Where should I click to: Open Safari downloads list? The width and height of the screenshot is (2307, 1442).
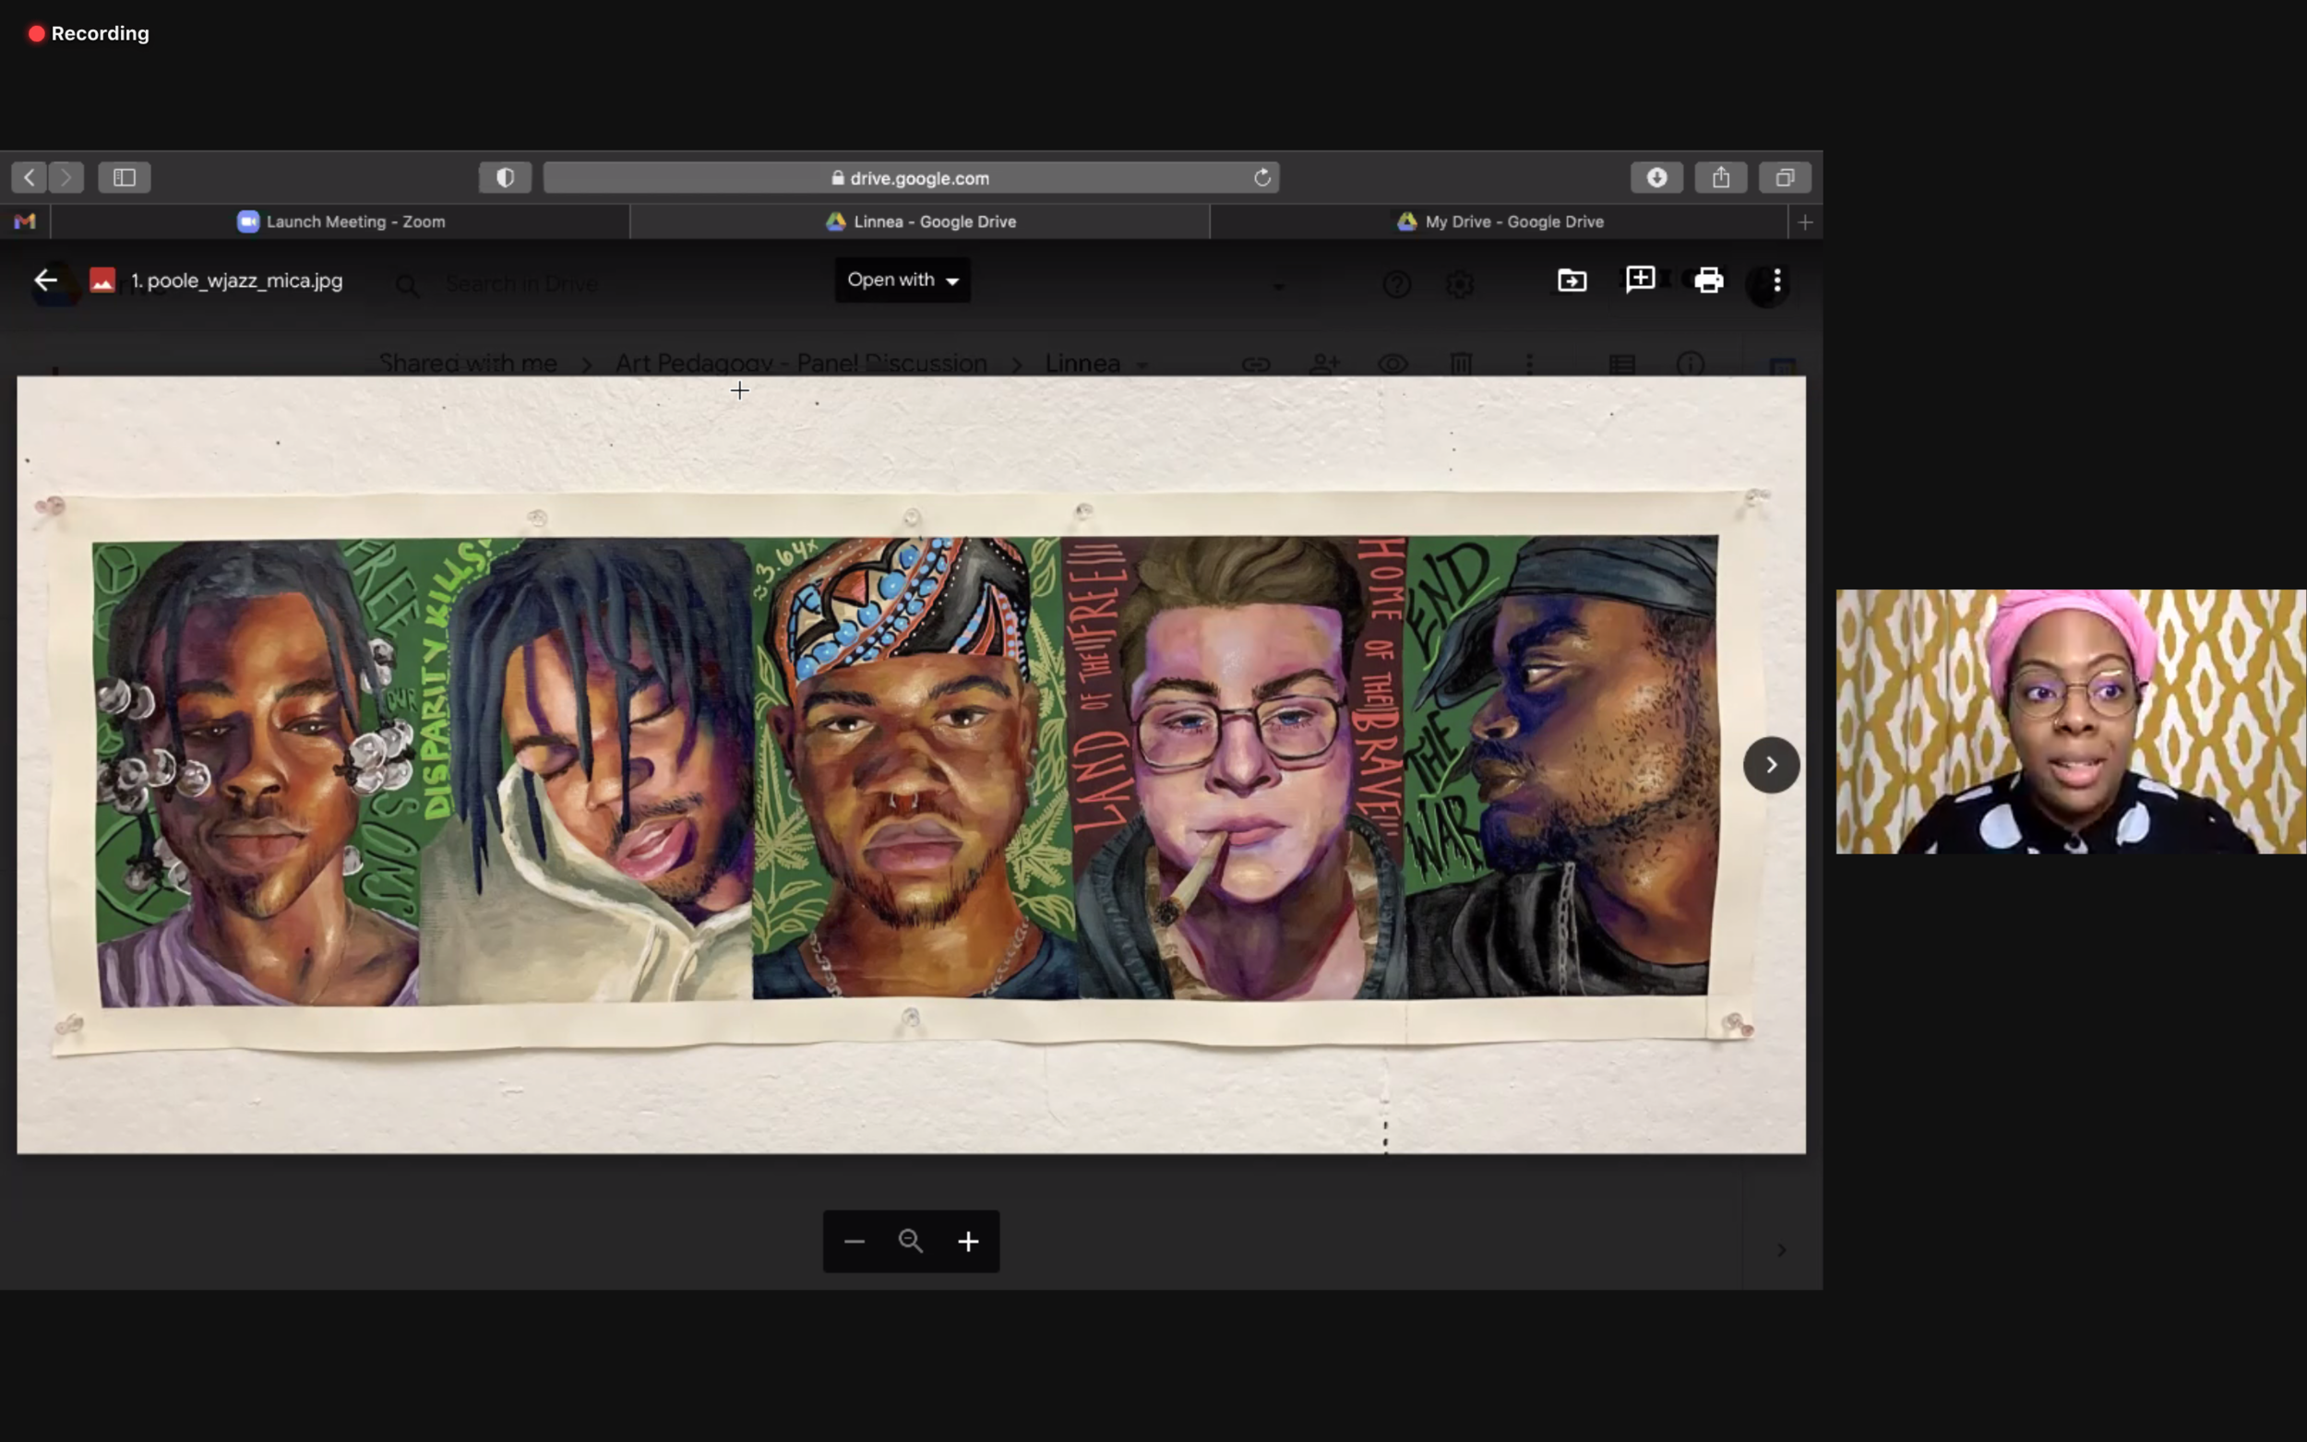tap(1656, 177)
